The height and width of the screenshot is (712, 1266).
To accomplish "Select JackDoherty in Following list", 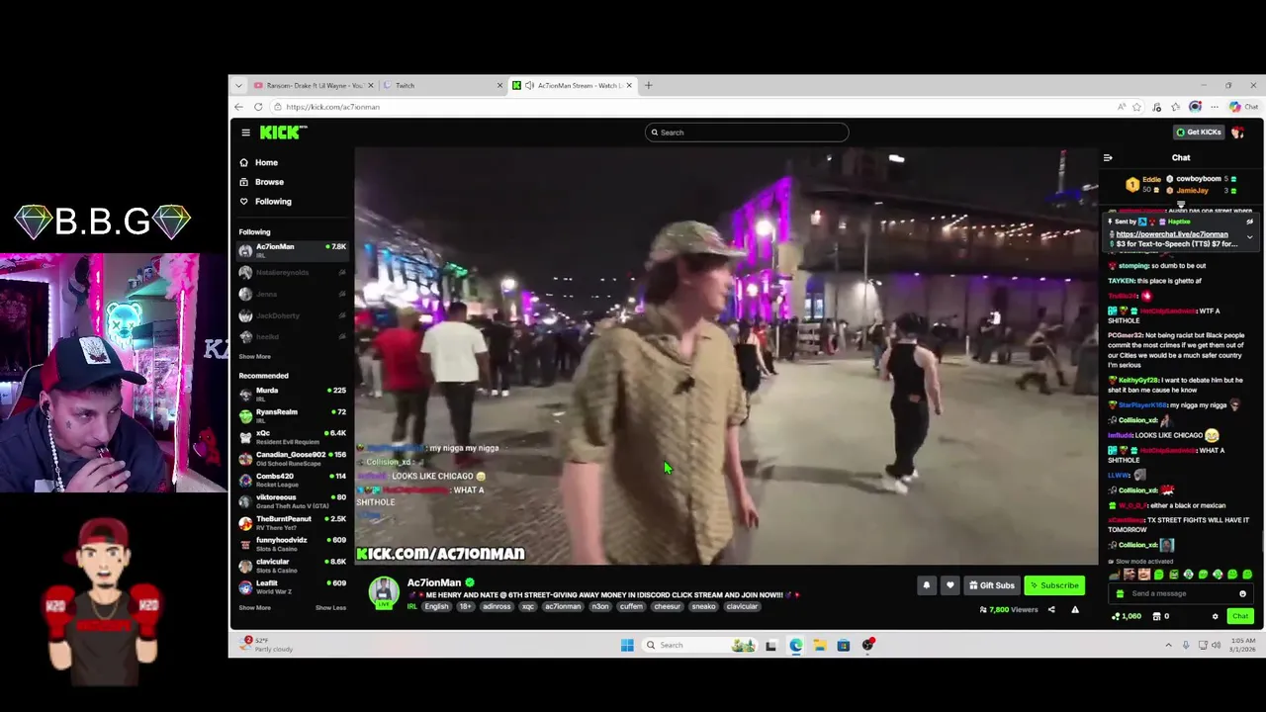I will click(292, 315).
